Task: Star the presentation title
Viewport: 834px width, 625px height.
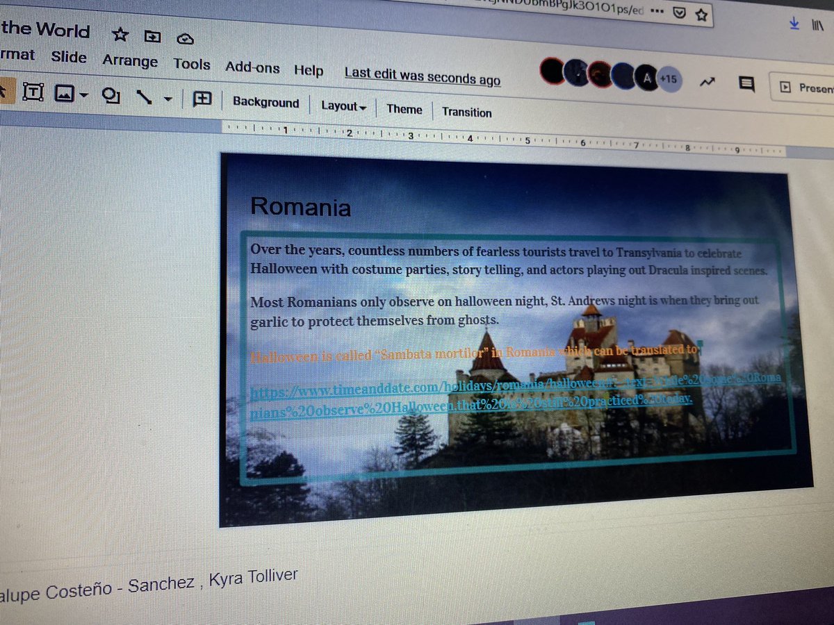Action: pos(120,34)
